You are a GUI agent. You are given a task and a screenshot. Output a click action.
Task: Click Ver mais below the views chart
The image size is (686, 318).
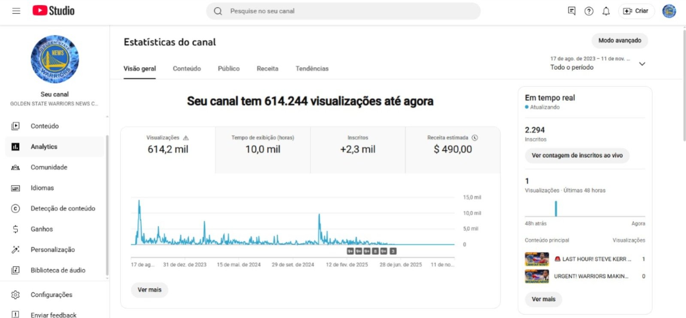(x=149, y=290)
